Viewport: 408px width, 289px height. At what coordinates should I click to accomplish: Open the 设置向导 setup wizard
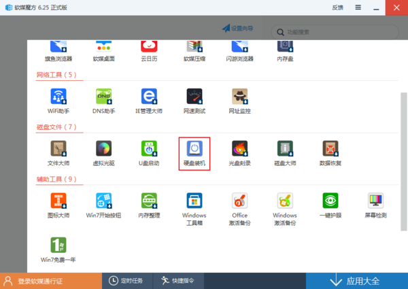click(x=238, y=29)
